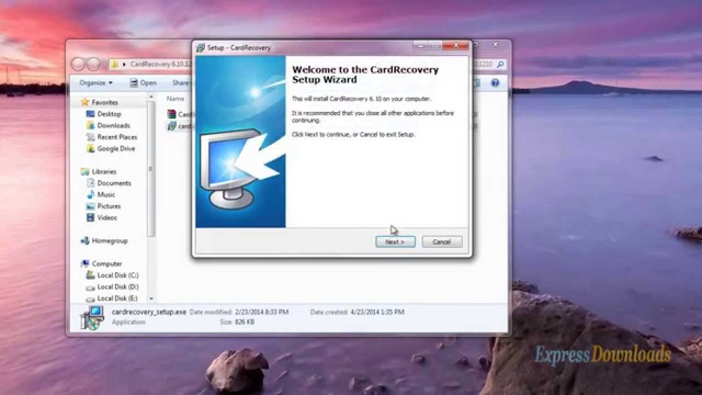Click the Favorites star icon

pyautogui.click(x=84, y=102)
